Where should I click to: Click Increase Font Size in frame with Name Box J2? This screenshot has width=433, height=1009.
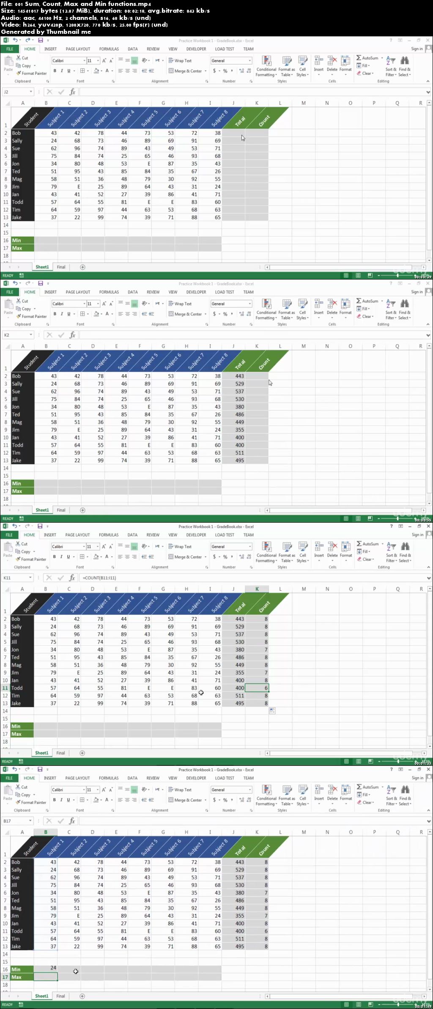click(x=104, y=60)
